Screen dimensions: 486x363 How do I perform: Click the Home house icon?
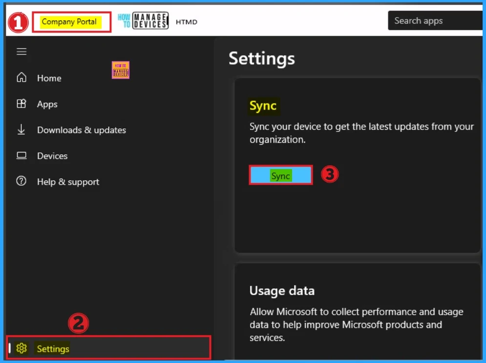(21, 78)
